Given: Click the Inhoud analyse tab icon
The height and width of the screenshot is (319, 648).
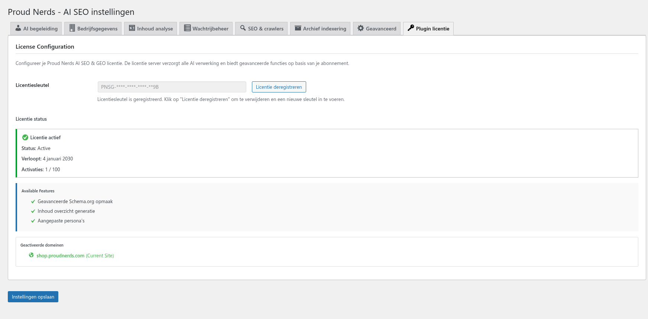Looking at the screenshot, I should [x=132, y=28].
